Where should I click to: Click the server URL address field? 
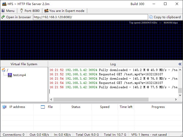point(90,17)
